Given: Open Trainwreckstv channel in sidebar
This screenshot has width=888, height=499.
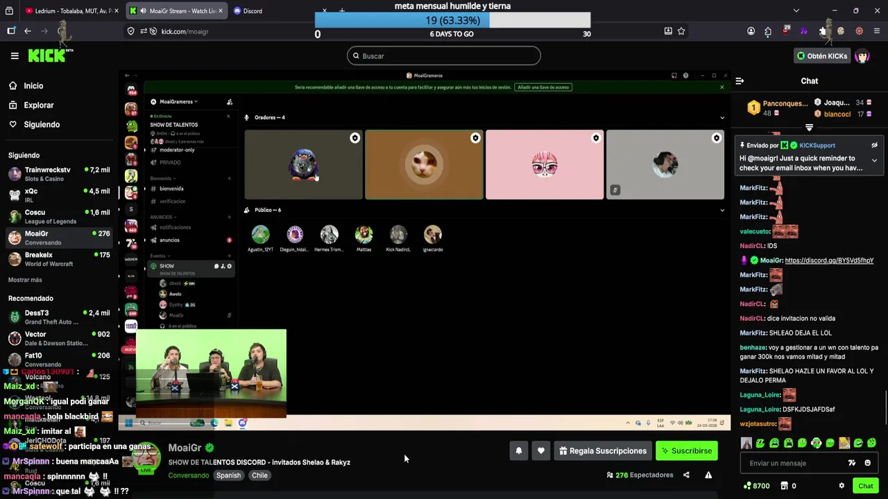Looking at the screenshot, I should click(59, 175).
